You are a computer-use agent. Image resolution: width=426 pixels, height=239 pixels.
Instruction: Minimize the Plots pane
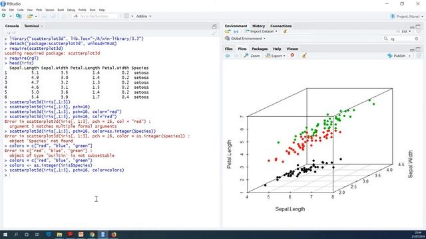pyautogui.click(x=412, y=50)
